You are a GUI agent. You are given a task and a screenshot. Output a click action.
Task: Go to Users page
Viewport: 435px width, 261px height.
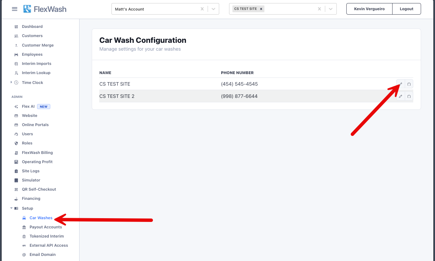click(x=28, y=134)
